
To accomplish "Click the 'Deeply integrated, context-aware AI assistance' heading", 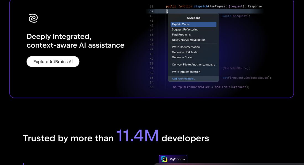I will [75, 41].
